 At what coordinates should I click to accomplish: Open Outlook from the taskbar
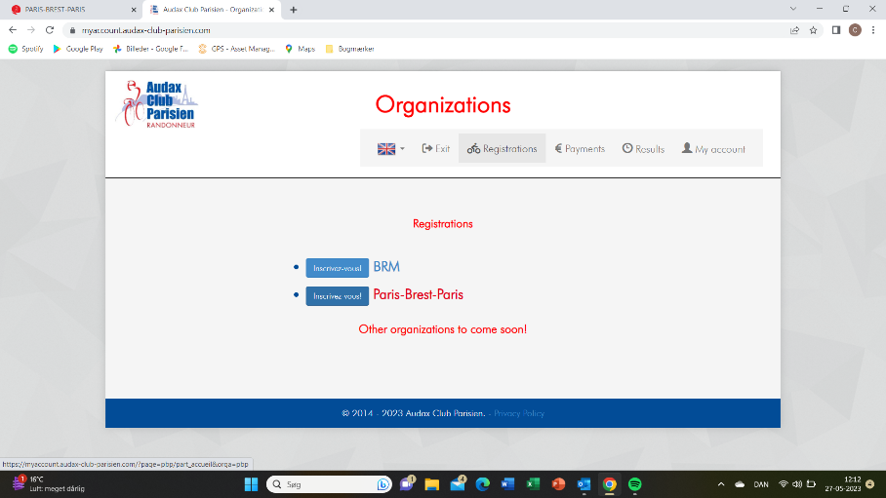click(x=584, y=484)
